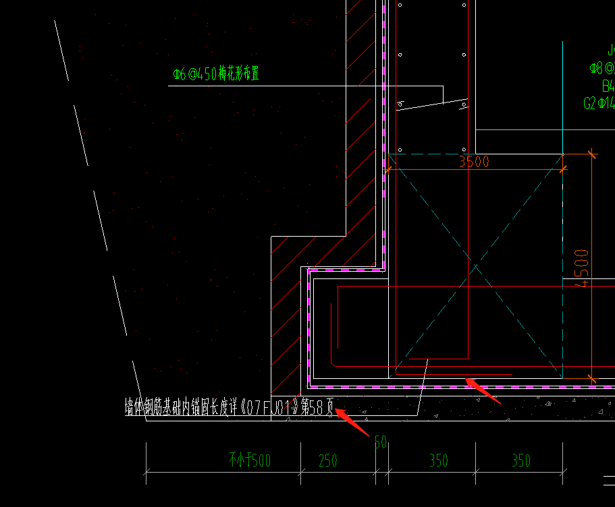Select the B4 annotation text
615x507 pixels.
click(608, 86)
